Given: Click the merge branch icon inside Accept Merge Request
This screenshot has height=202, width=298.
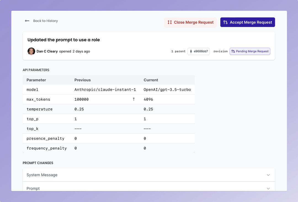Looking at the screenshot, I should [x=225, y=22].
